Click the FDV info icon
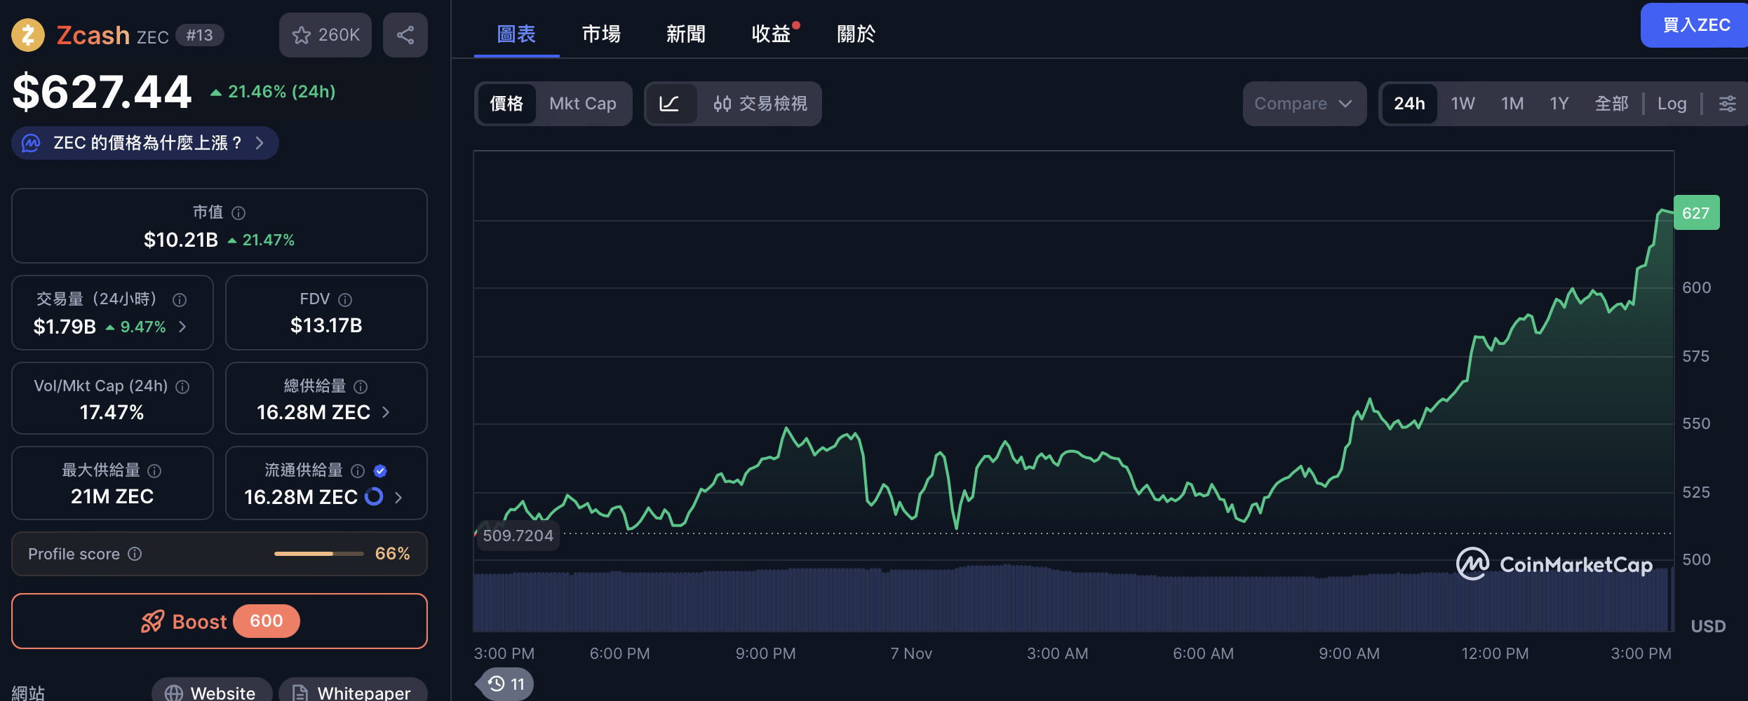This screenshot has width=1748, height=701. [x=345, y=300]
